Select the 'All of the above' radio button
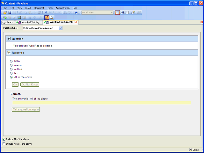 pos(11,77)
